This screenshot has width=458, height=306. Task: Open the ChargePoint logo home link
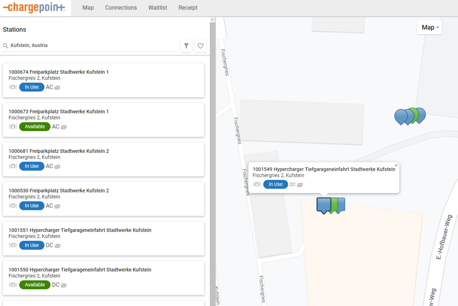(34, 8)
